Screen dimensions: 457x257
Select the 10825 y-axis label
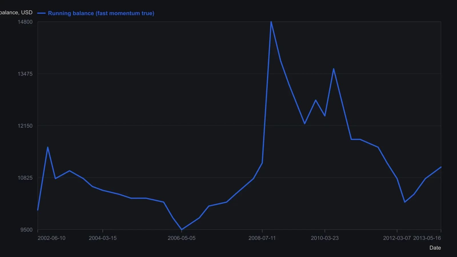click(x=25, y=178)
